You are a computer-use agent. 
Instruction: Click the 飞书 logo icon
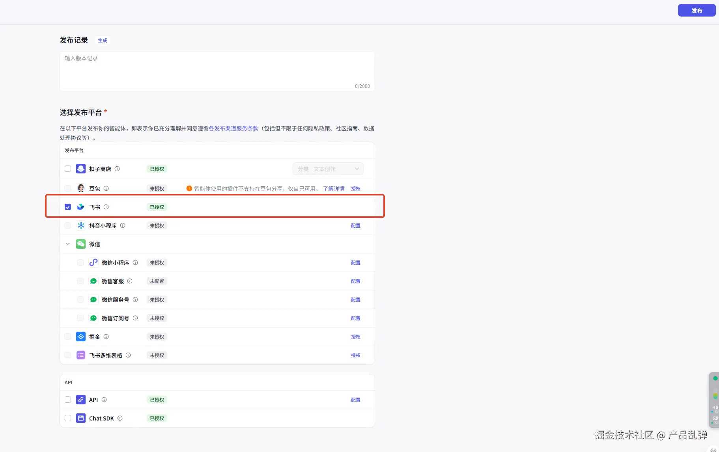pos(81,207)
